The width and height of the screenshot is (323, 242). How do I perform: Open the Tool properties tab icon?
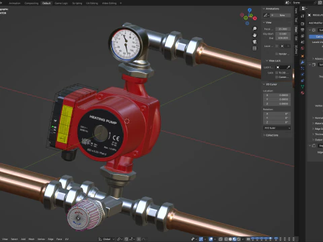[x=303, y=16]
